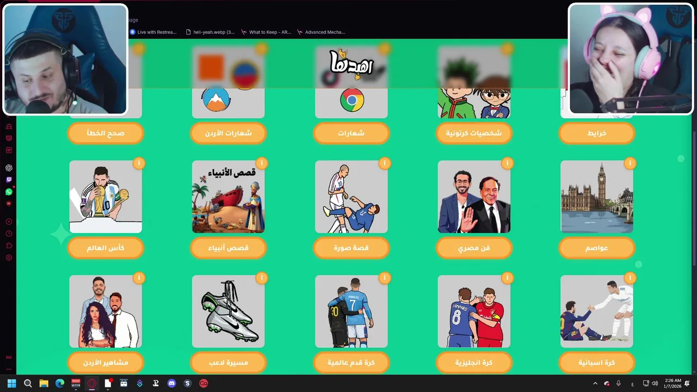Image resolution: width=697 pixels, height=392 pixels.
Task: Open the What to Keep - AR... bookmark
Action: (266, 32)
